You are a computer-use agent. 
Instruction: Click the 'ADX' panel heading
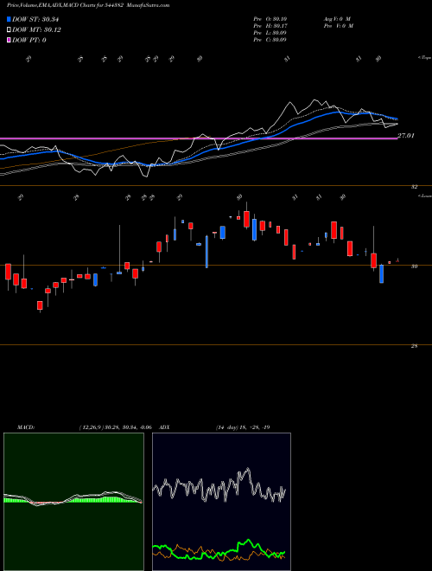(x=165, y=427)
